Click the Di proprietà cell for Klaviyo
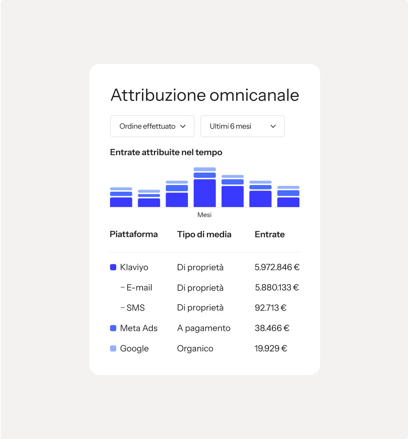This screenshot has height=439, width=408. [200, 267]
